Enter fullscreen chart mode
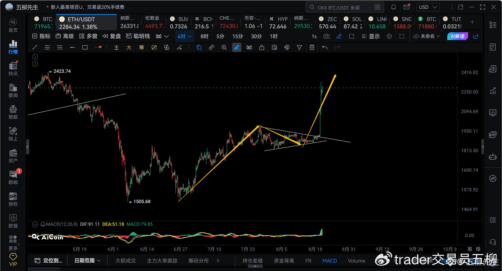This screenshot has height=271, width=502. coord(402,36)
